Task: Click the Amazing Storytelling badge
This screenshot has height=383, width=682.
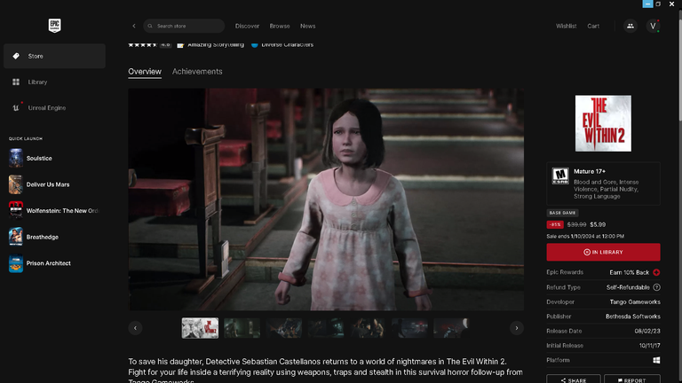Action: [210, 44]
